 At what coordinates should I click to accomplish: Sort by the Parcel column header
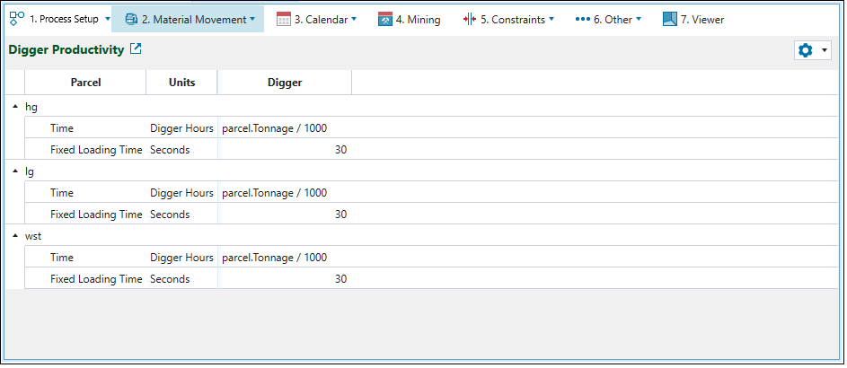[85, 83]
